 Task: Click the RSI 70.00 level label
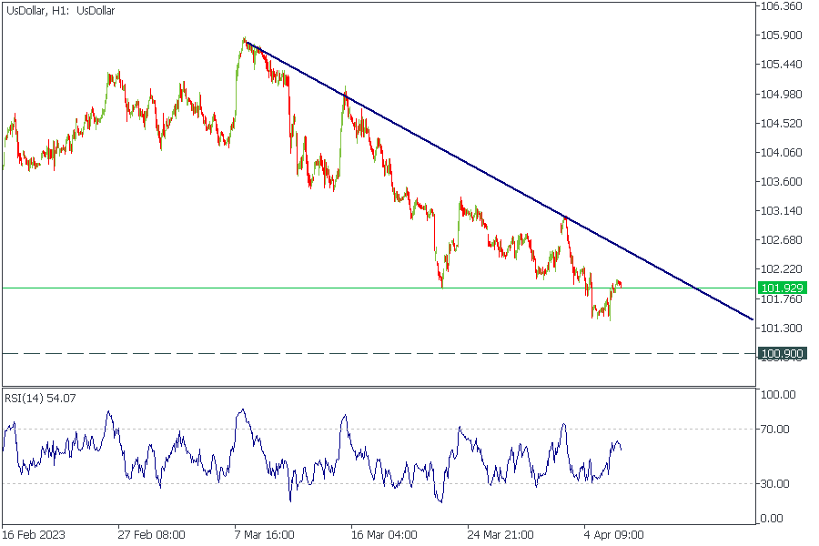click(779, 430)
